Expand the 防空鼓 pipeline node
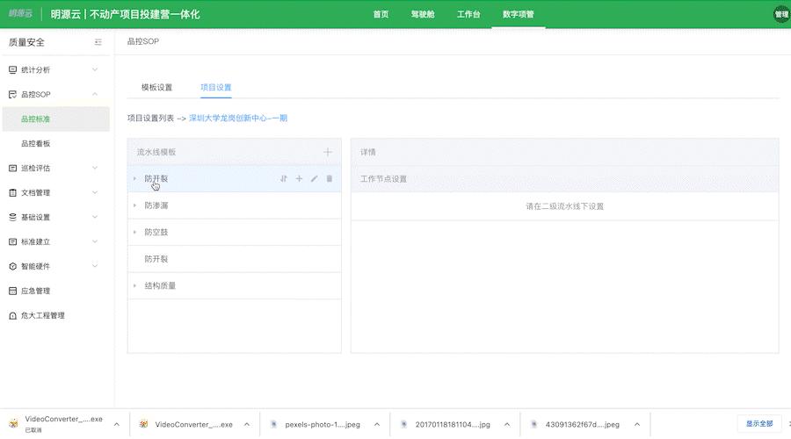791x439 pixels. 134,233
